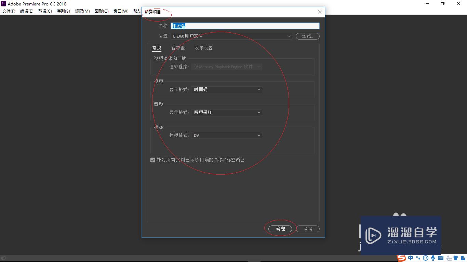The image size is (467, 262).
Task: Open the 序列(S) menu
Action: coord(63,11)
